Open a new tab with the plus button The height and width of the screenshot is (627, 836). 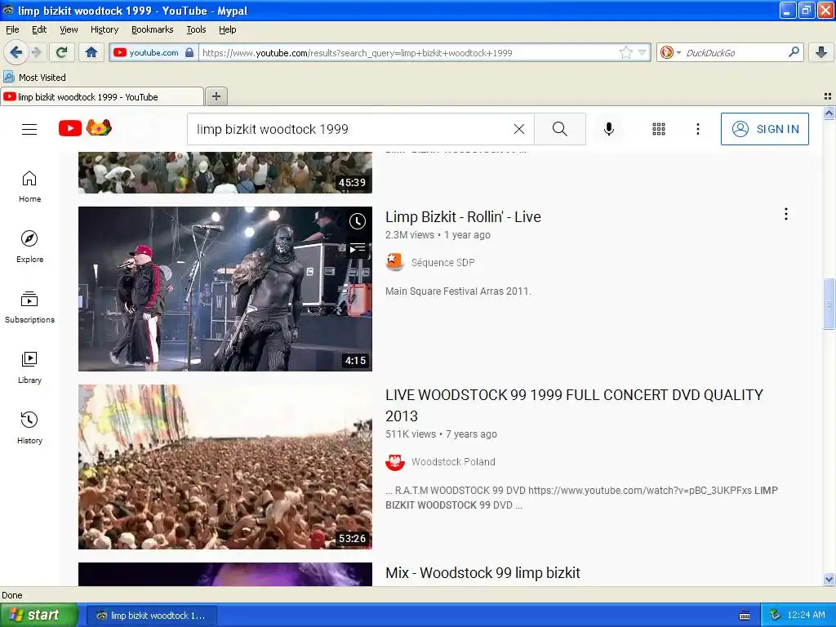tap(216, 96)
